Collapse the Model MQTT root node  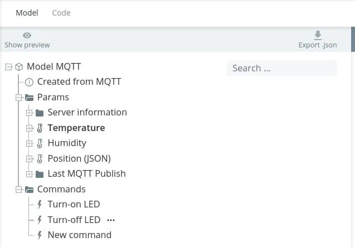tap(8, 67)
